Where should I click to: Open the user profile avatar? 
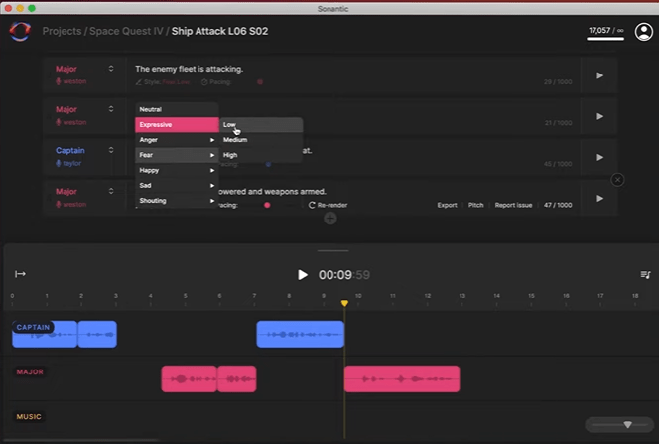tap(644, 33)
